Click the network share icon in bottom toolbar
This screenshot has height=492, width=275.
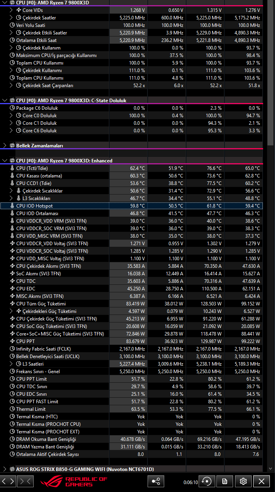coord(156,481)
